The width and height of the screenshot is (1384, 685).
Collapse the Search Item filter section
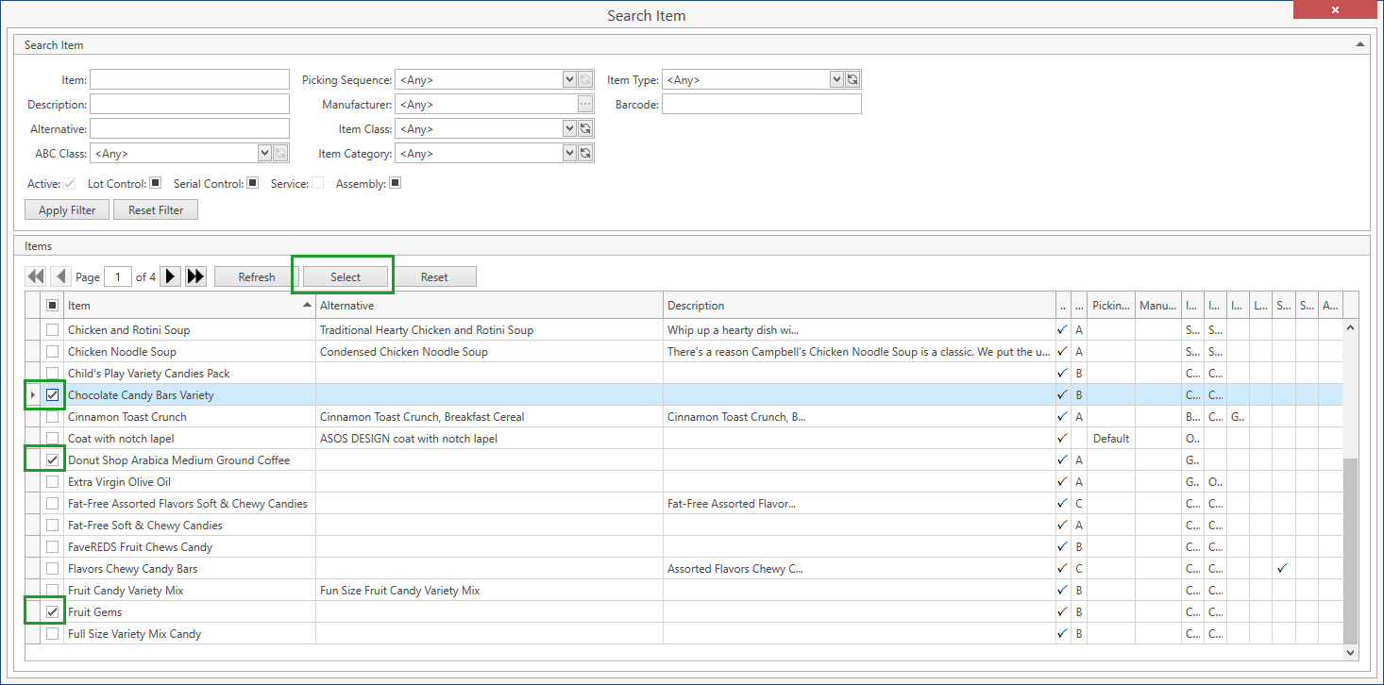pyautogui.click(x=1359, y=42)
